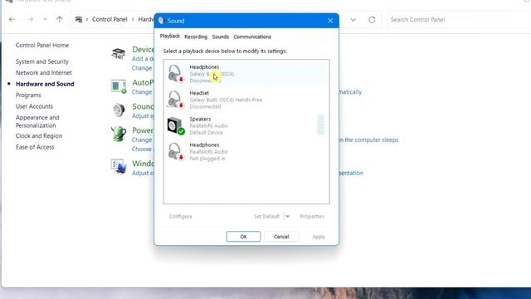This screenshot has width=531, height=299.
Task: Select the Realtek Headphones not plugged in icon
Action: [x=176, y=151]
